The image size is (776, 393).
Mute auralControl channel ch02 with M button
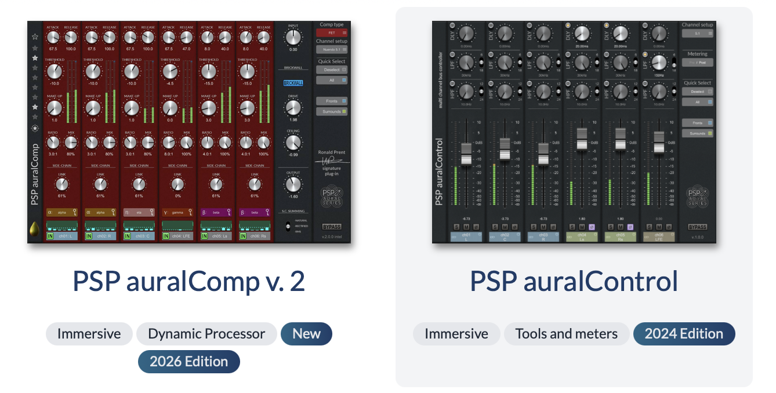point(504,227)
